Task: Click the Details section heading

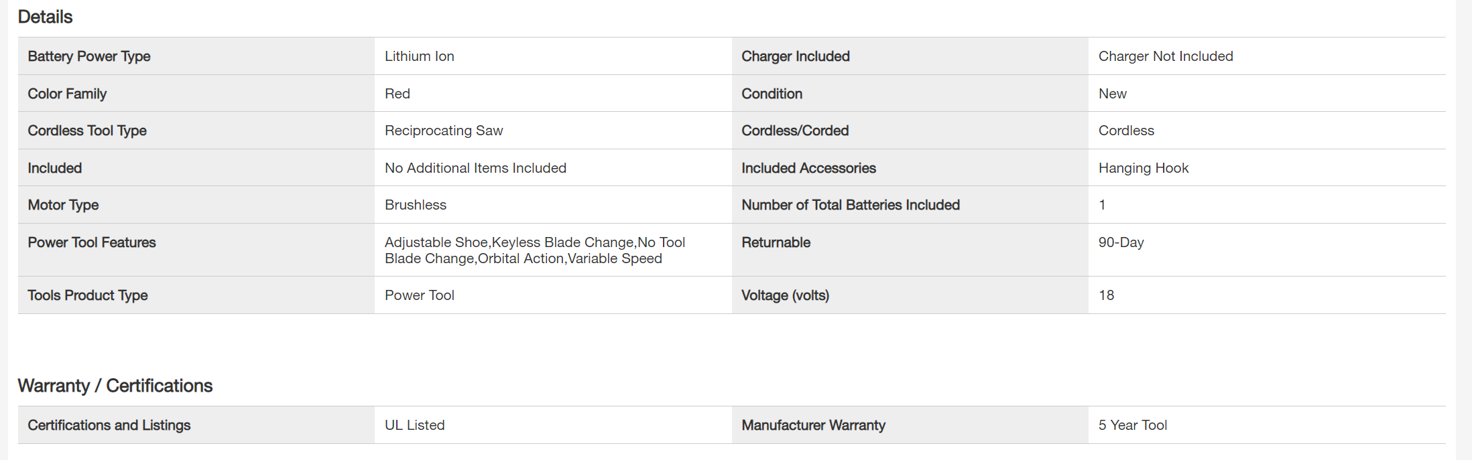Action: click(x=45, y=17)
